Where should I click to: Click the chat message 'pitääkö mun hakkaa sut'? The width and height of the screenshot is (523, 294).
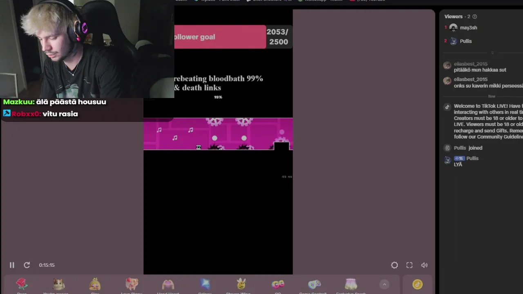[480, 70]
